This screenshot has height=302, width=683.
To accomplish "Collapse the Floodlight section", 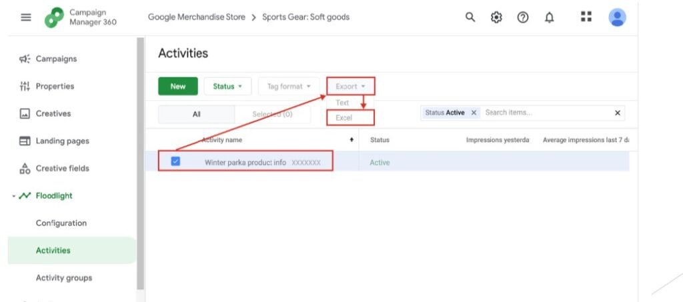I will coord(13,196).
